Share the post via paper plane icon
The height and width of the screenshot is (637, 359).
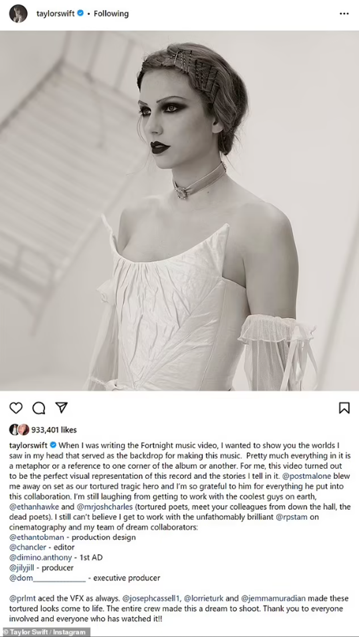coord(61,408)
